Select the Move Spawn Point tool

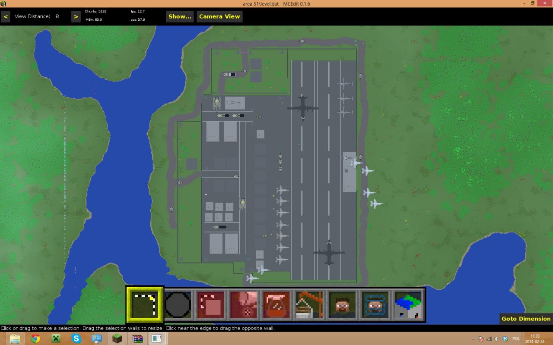(x=375, y=305)
